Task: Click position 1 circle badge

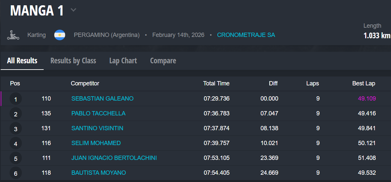Action: pyautogui.click(x=16, y=99)
